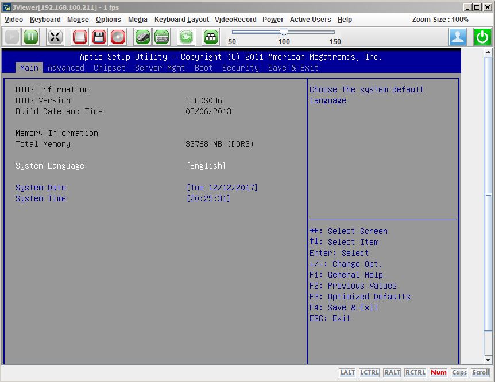Image resolution: width=495 pixels, height=382 pixels.
Task: Open hard disk redirection icon
Action: coord(80,37)
